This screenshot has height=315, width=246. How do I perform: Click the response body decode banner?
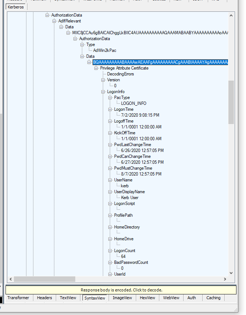coord(121,290)
